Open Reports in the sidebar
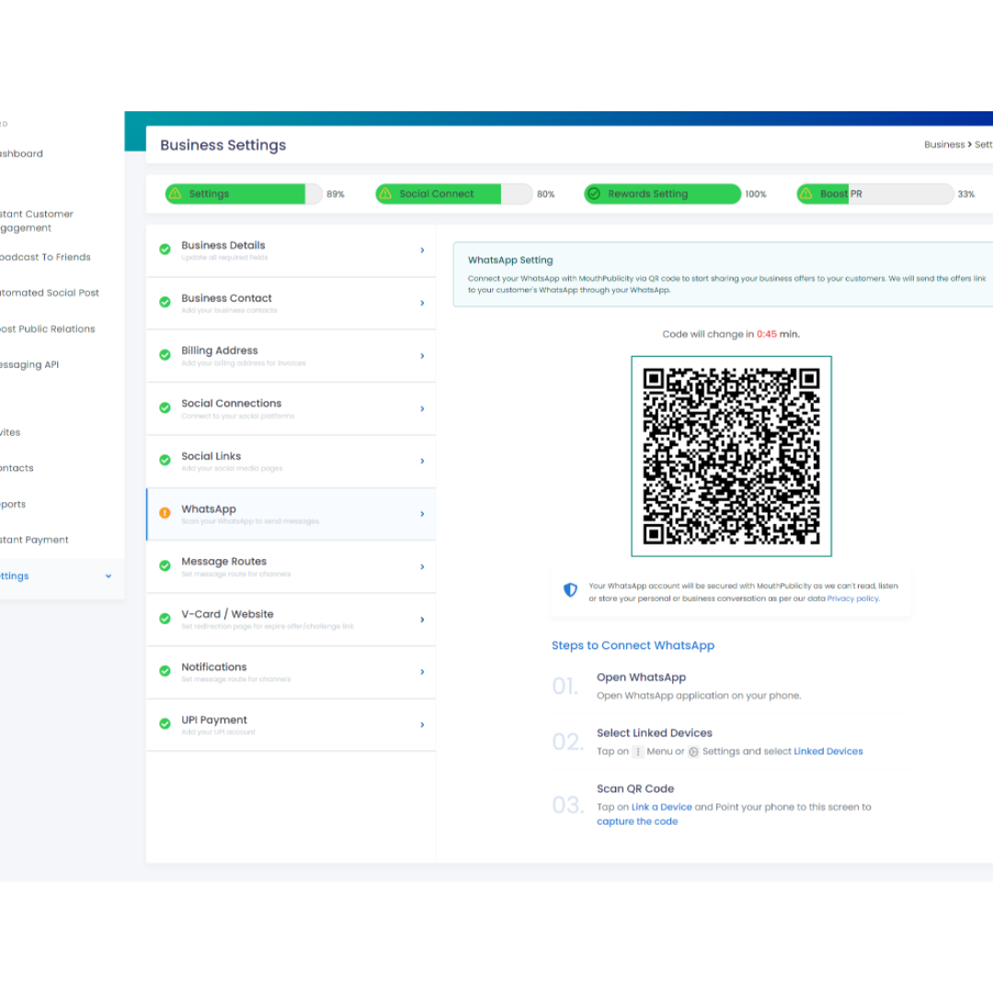Viewport: 993px width, 993px height. coord(13,504)
